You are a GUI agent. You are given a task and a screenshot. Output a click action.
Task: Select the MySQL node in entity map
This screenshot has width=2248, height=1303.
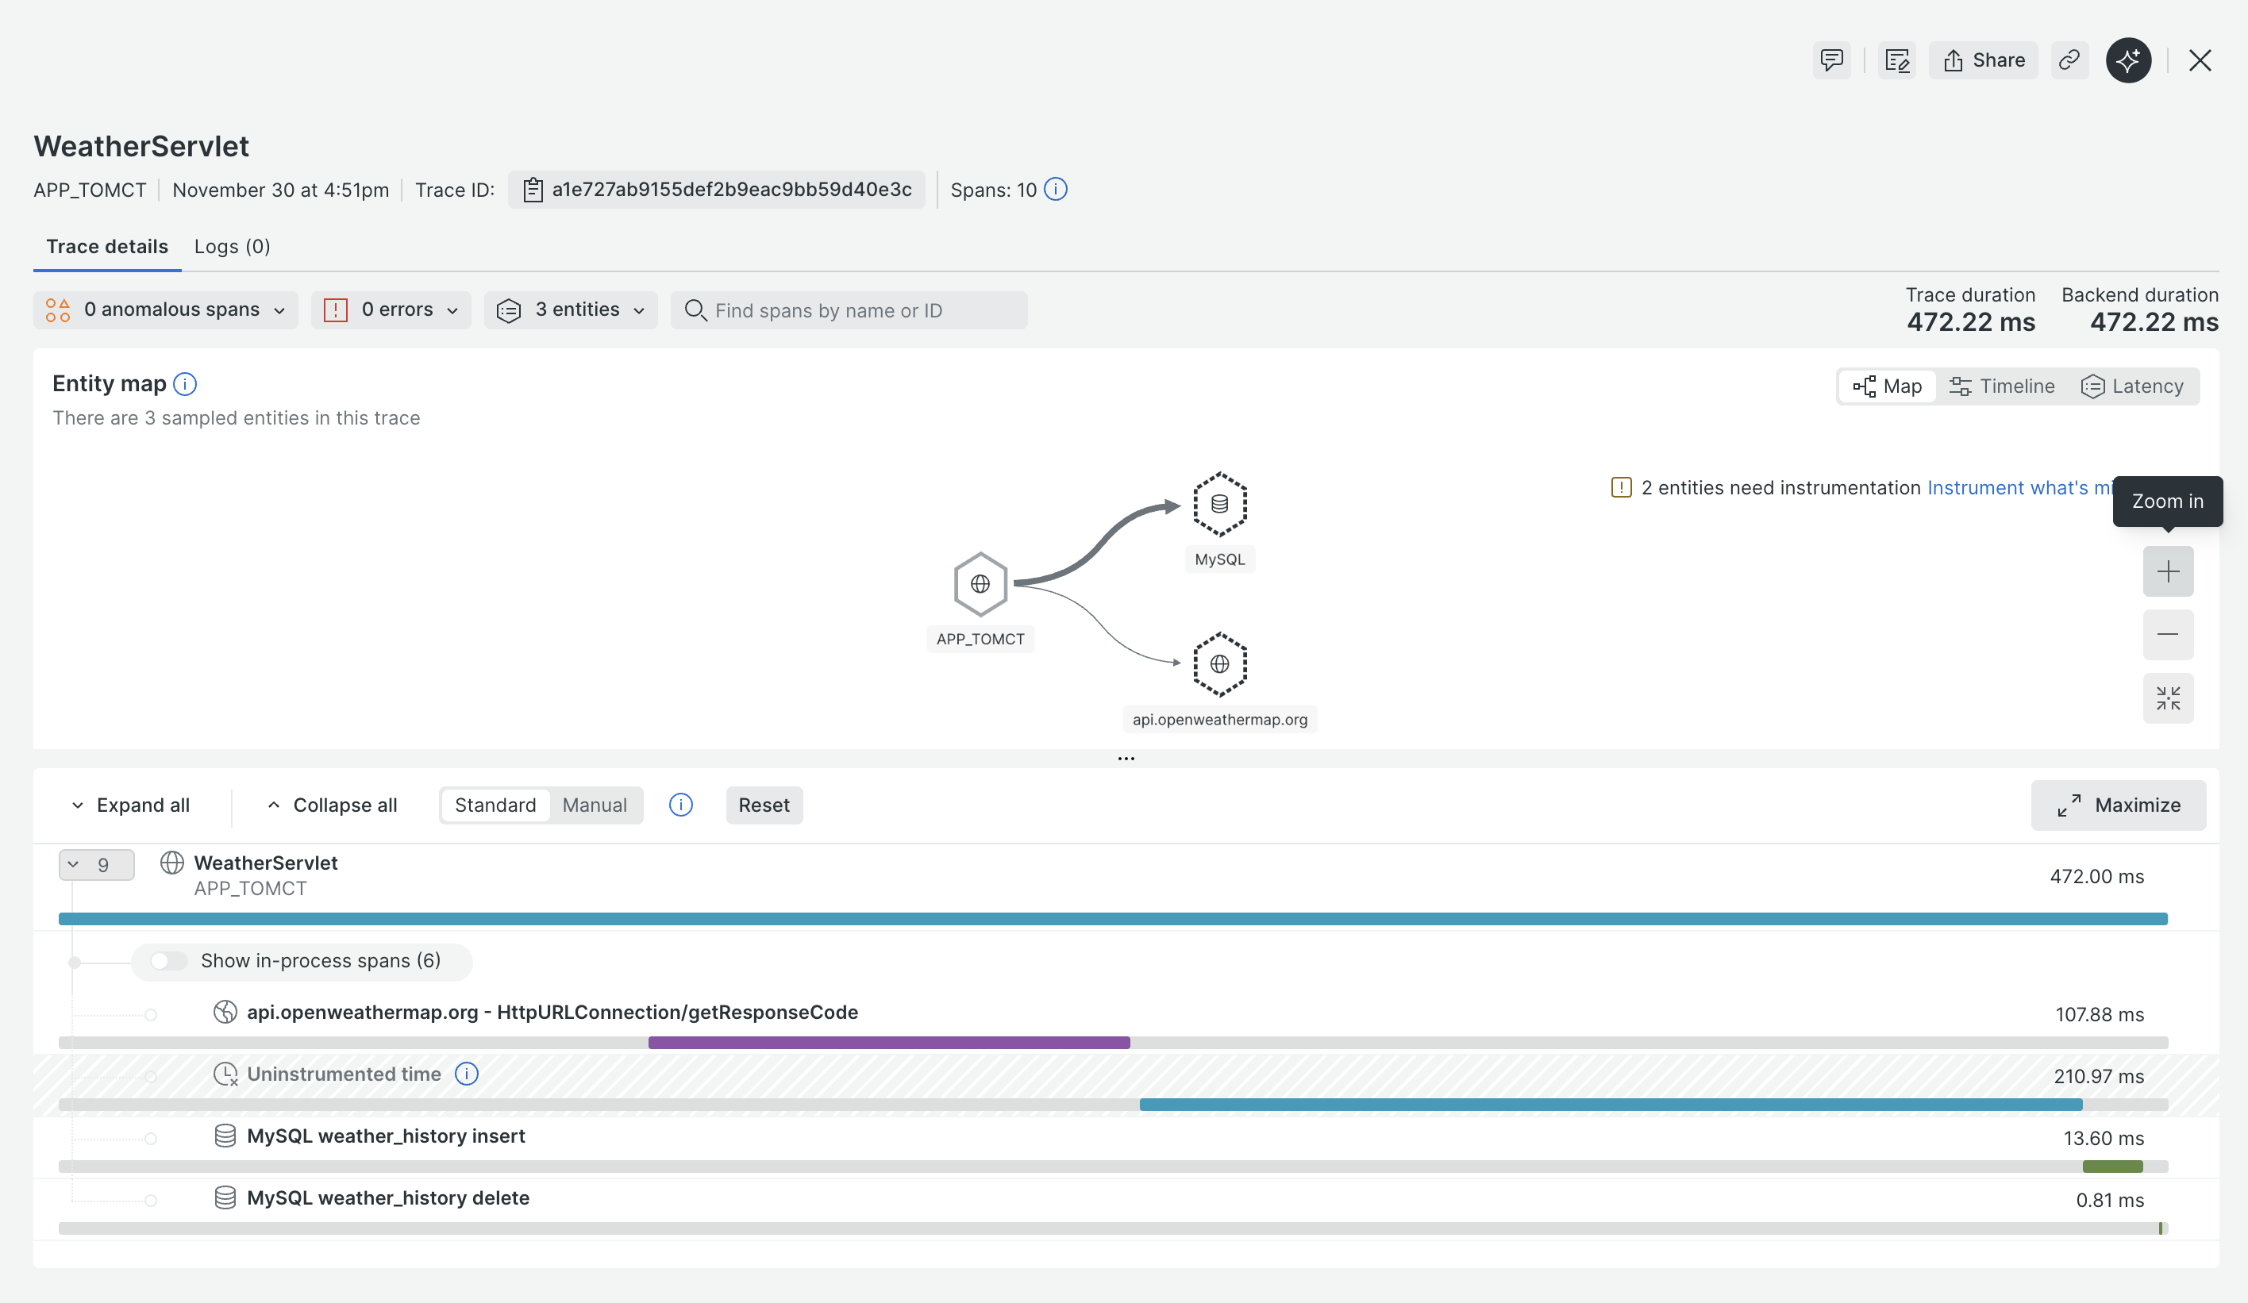[1219, 505]
